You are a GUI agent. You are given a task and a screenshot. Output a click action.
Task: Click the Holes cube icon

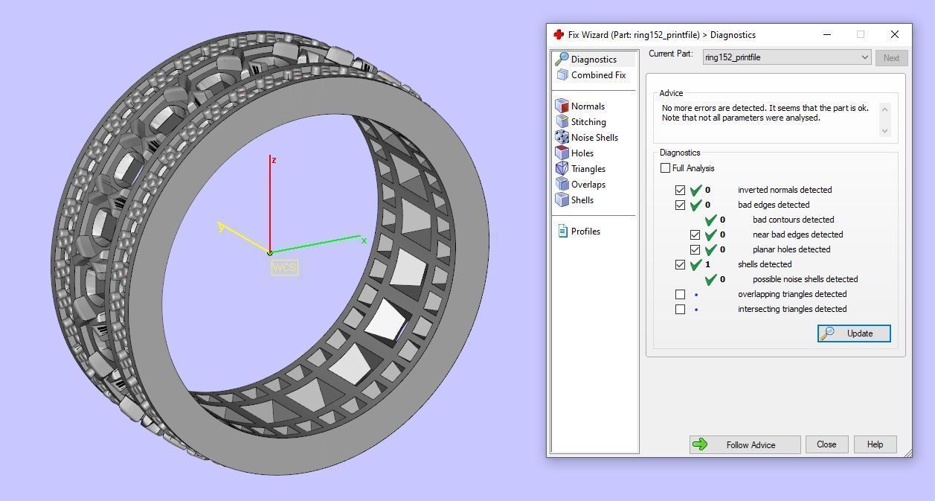[562, 153]
